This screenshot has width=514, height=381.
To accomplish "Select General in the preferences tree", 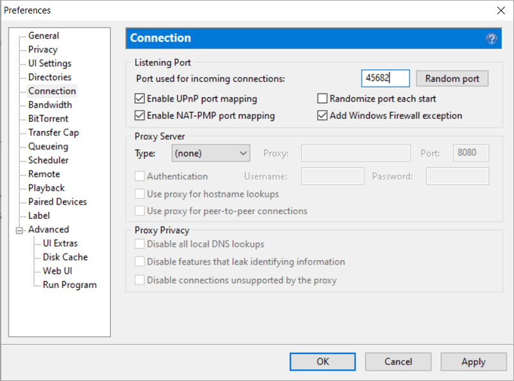I will coord(44,35).
